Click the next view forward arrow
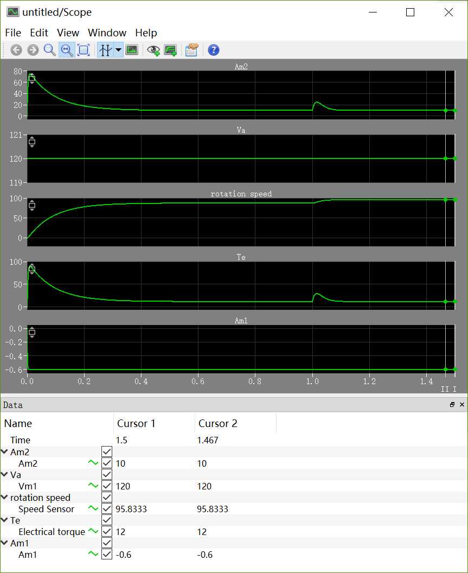This screenshot has height=573, width=468. (33, 50)
